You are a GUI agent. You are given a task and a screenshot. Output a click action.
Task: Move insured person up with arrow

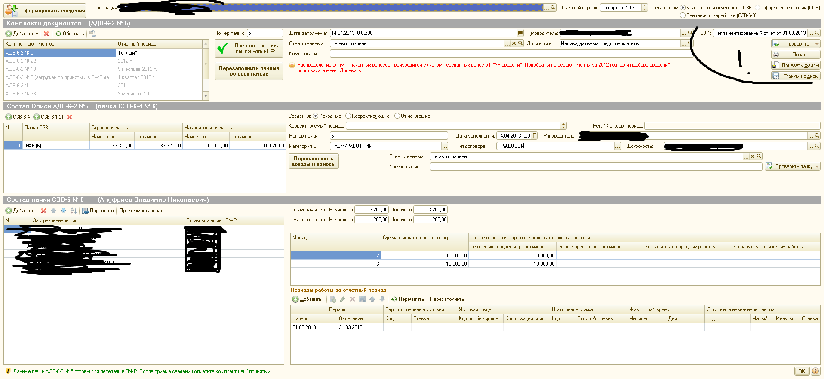point(53,211)
